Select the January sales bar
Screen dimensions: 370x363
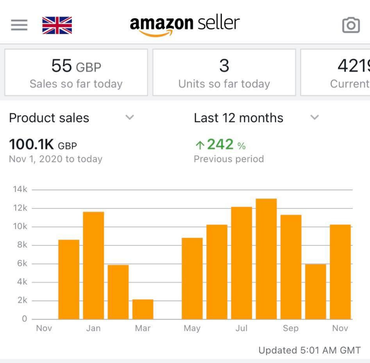point(93,265)
